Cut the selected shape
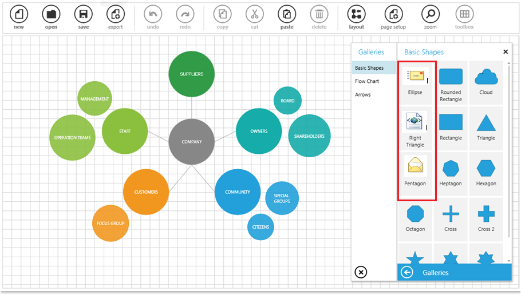521x295 pixels. 255,14
